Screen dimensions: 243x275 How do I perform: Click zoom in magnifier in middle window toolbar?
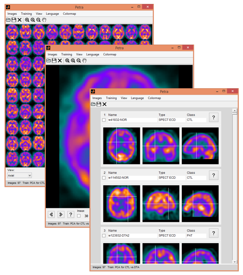point(67,61)
